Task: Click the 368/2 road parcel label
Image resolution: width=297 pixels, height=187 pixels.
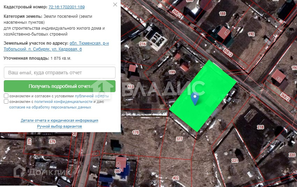Action: tap(285, 97)
